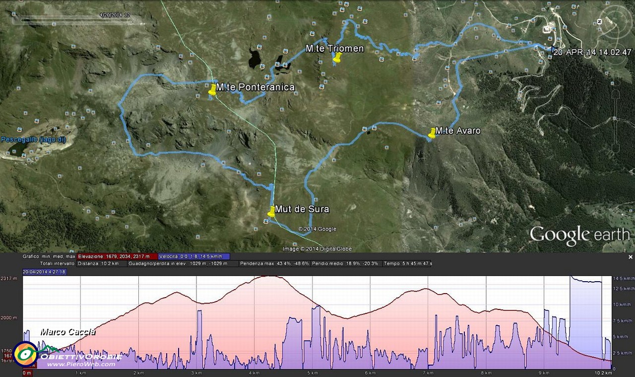Click the Mut de Sura label

click(x=302, y=209)
